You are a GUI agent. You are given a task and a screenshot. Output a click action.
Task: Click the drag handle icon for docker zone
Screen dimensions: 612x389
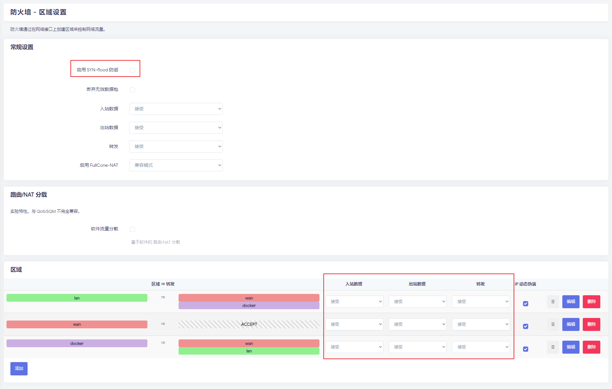tap(553, 347)
